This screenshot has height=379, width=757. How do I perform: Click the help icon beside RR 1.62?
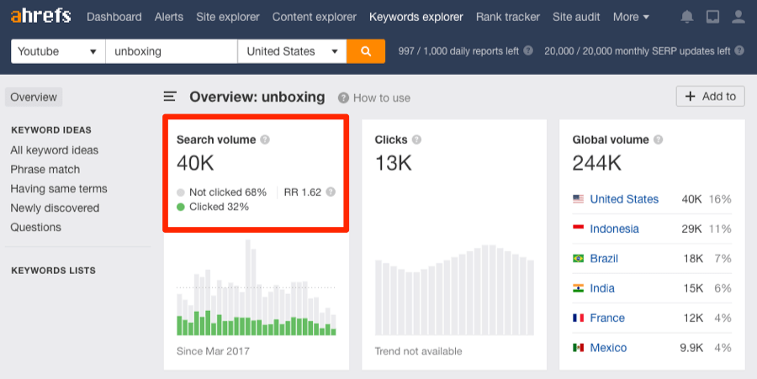pyautogui.click(x=331, y=192)
